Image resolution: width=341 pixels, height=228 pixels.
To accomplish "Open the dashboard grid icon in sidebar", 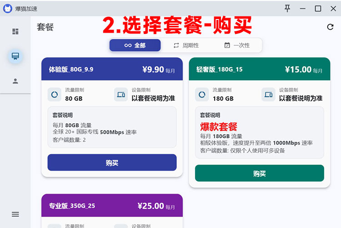I will point(15,32).
